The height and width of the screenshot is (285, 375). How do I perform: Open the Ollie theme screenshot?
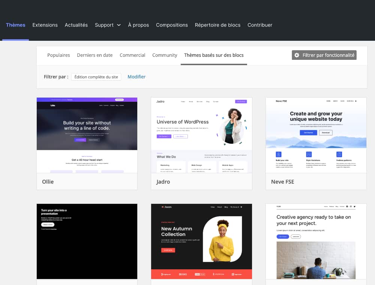87,135
